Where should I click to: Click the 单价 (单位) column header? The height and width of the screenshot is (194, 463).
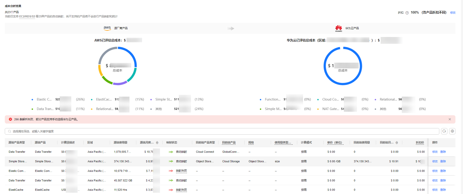tap(335, 142)
